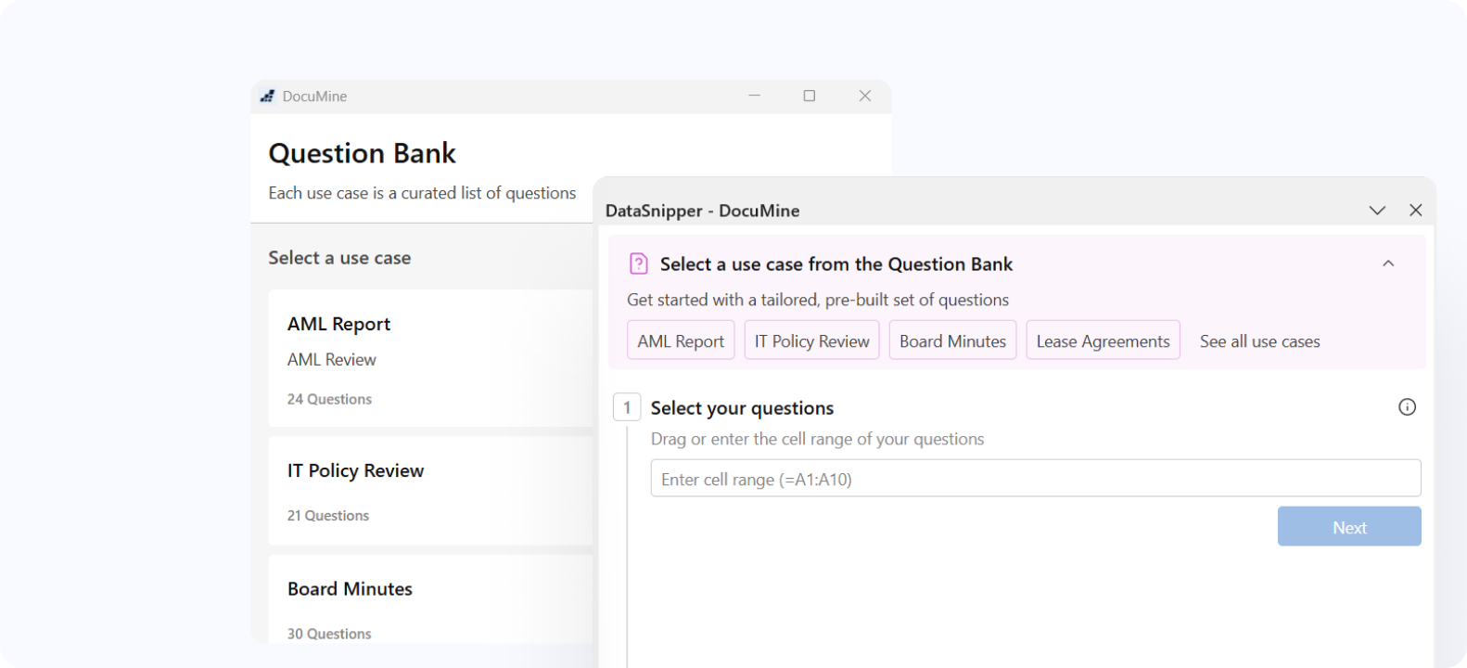Open the info icon next to Select your questions
The image size is (1467, 668).
pyautogui.click(x=1407, y=406)
